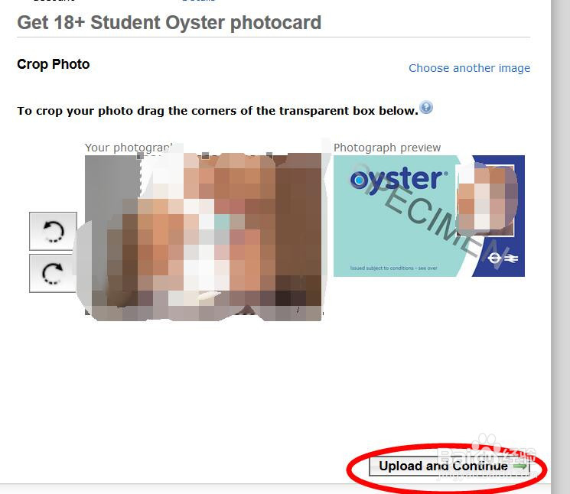Click the Crop Photo heading
The image size is (570, 494).
[54, 64]
